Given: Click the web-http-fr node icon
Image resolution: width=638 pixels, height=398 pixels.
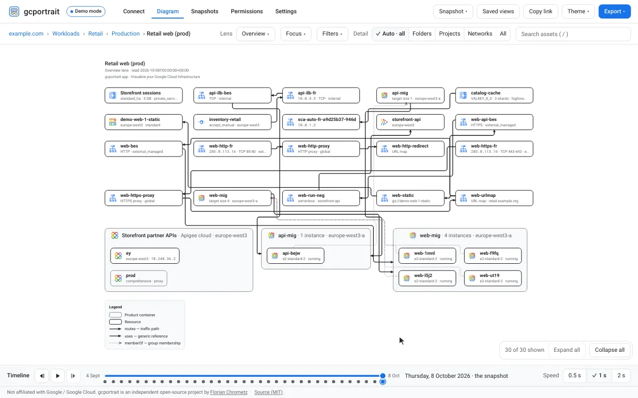Looking at the screenshot, I should [202, 149].
